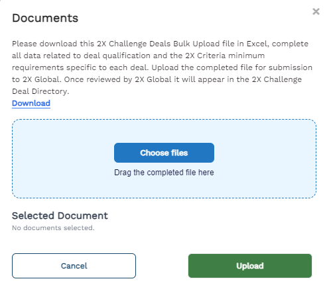
Task: Click the bulk upload instructions paragraph
Action: (x=162, y=67)
